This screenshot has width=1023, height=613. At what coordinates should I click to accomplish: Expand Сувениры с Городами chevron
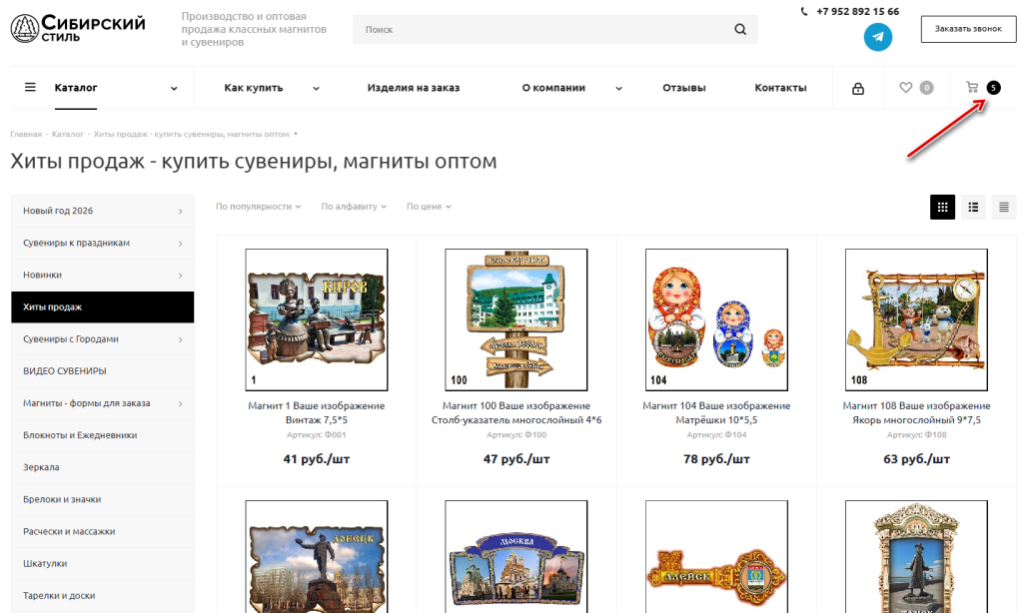coord(180,339)
